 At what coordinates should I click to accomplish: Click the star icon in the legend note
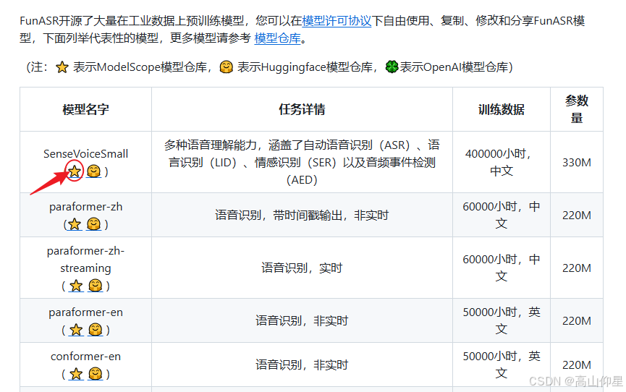62,67
